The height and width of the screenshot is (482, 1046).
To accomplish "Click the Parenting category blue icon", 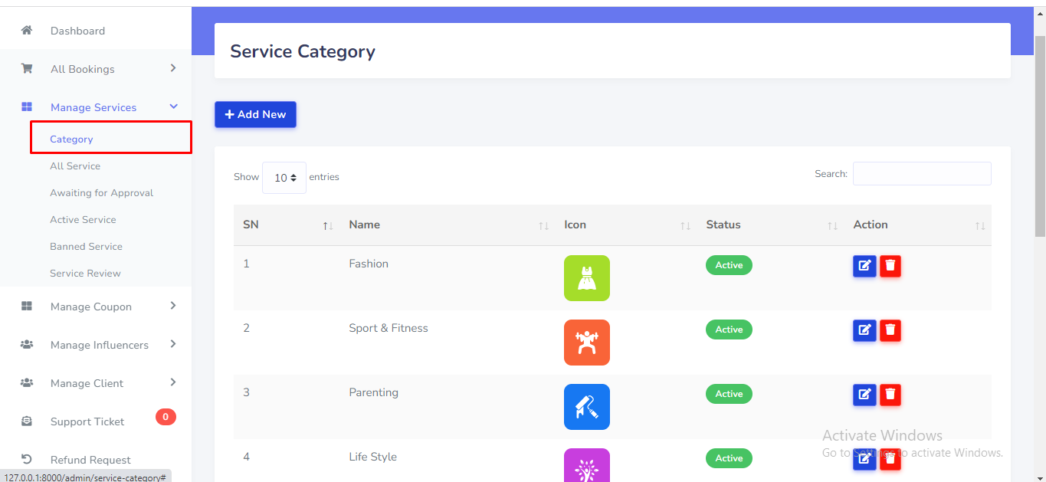I will (x=586, y=407).
